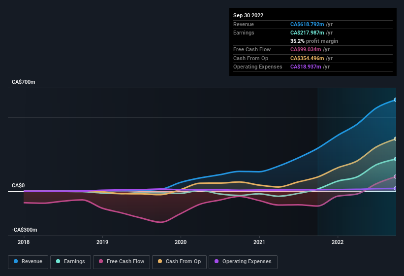Click the 2022 x-axis label
The image size is (404, 276).
(338, 242)
